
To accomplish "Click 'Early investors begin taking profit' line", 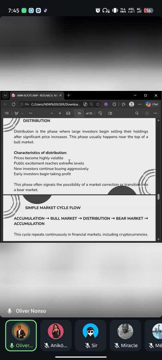I will (42, 174).
